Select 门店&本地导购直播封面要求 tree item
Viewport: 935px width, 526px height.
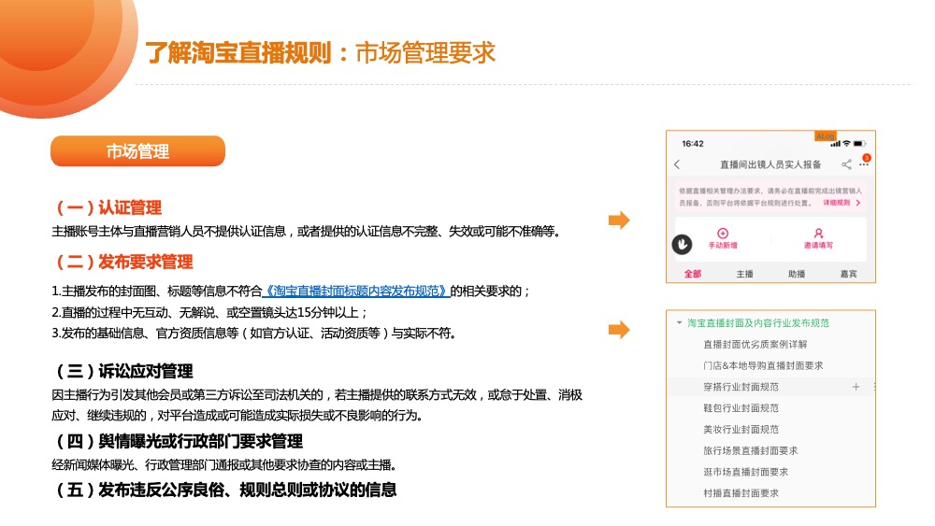(763, 365)
